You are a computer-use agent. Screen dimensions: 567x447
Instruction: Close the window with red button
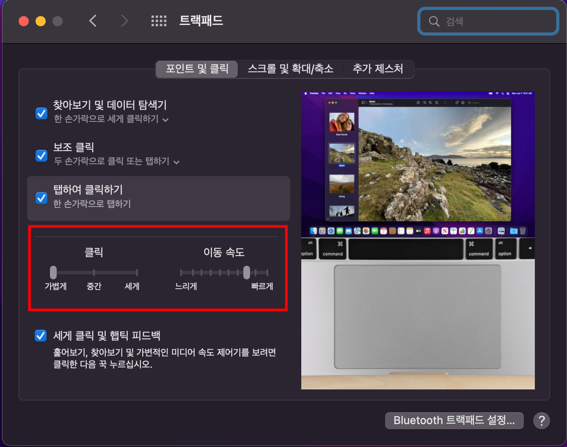pyautogui.click(x=24, y=21)
